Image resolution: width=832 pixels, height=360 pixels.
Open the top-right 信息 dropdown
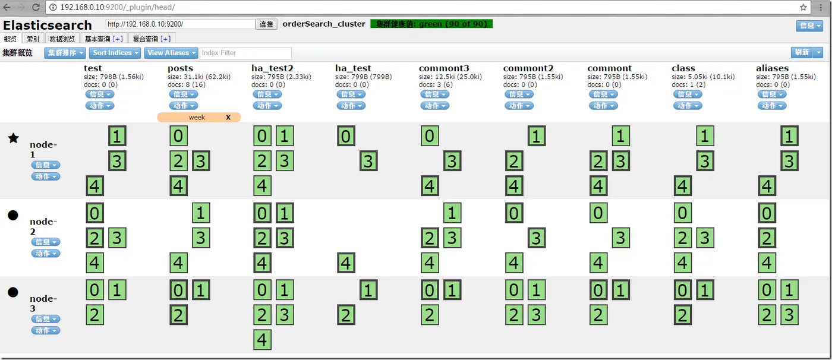[x=809, y=26]
